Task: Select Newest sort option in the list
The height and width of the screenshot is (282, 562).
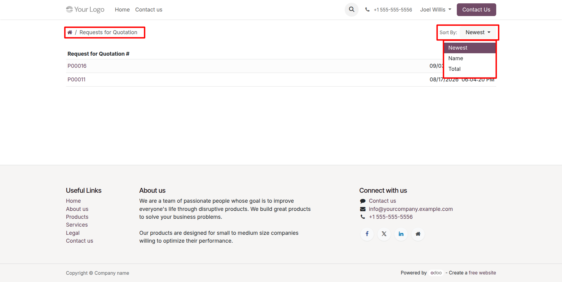Action: pos(470,48)
